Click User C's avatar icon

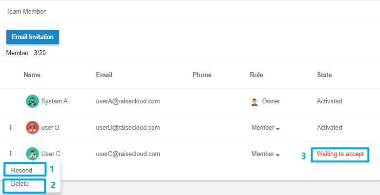coord(32,154)
